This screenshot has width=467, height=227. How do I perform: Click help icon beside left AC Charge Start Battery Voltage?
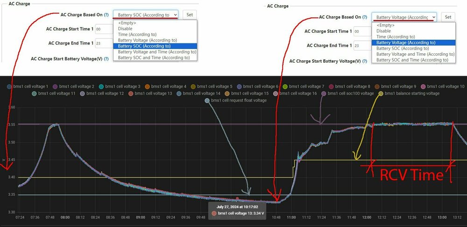pos(106,59)
